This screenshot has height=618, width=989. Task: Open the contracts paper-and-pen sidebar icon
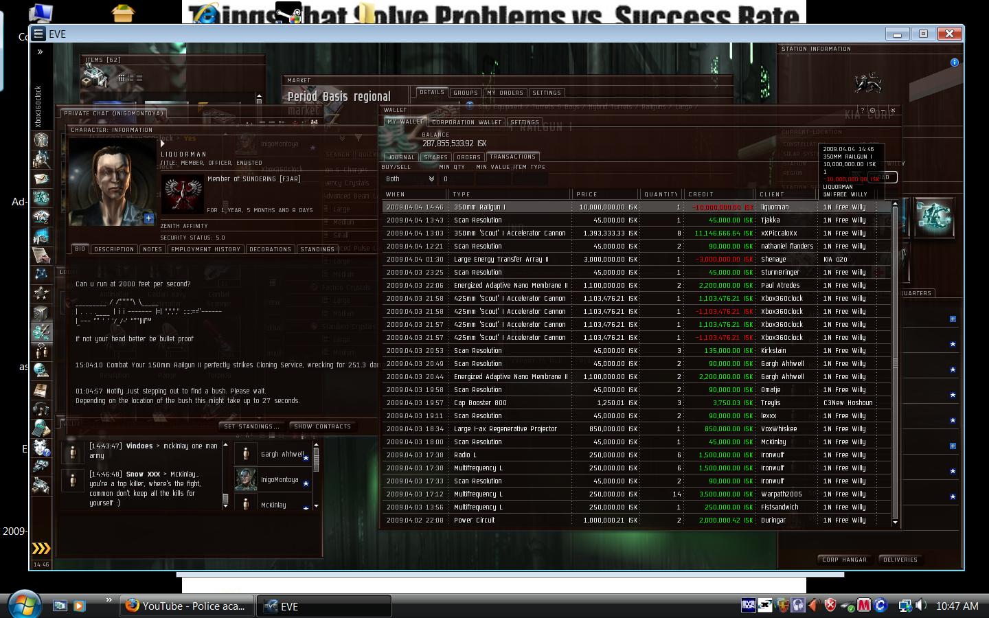[x=41, y=255]
